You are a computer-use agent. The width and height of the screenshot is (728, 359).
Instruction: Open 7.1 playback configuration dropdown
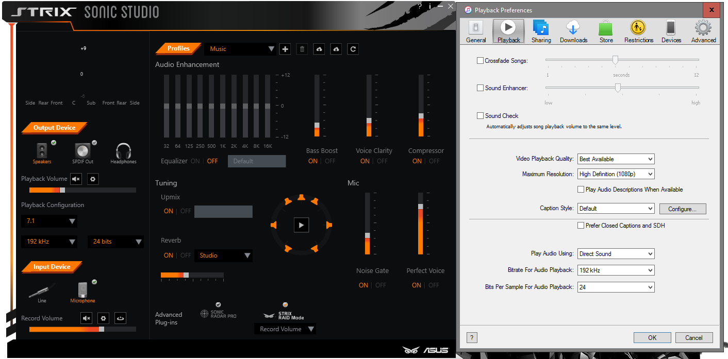click(49, 221)
